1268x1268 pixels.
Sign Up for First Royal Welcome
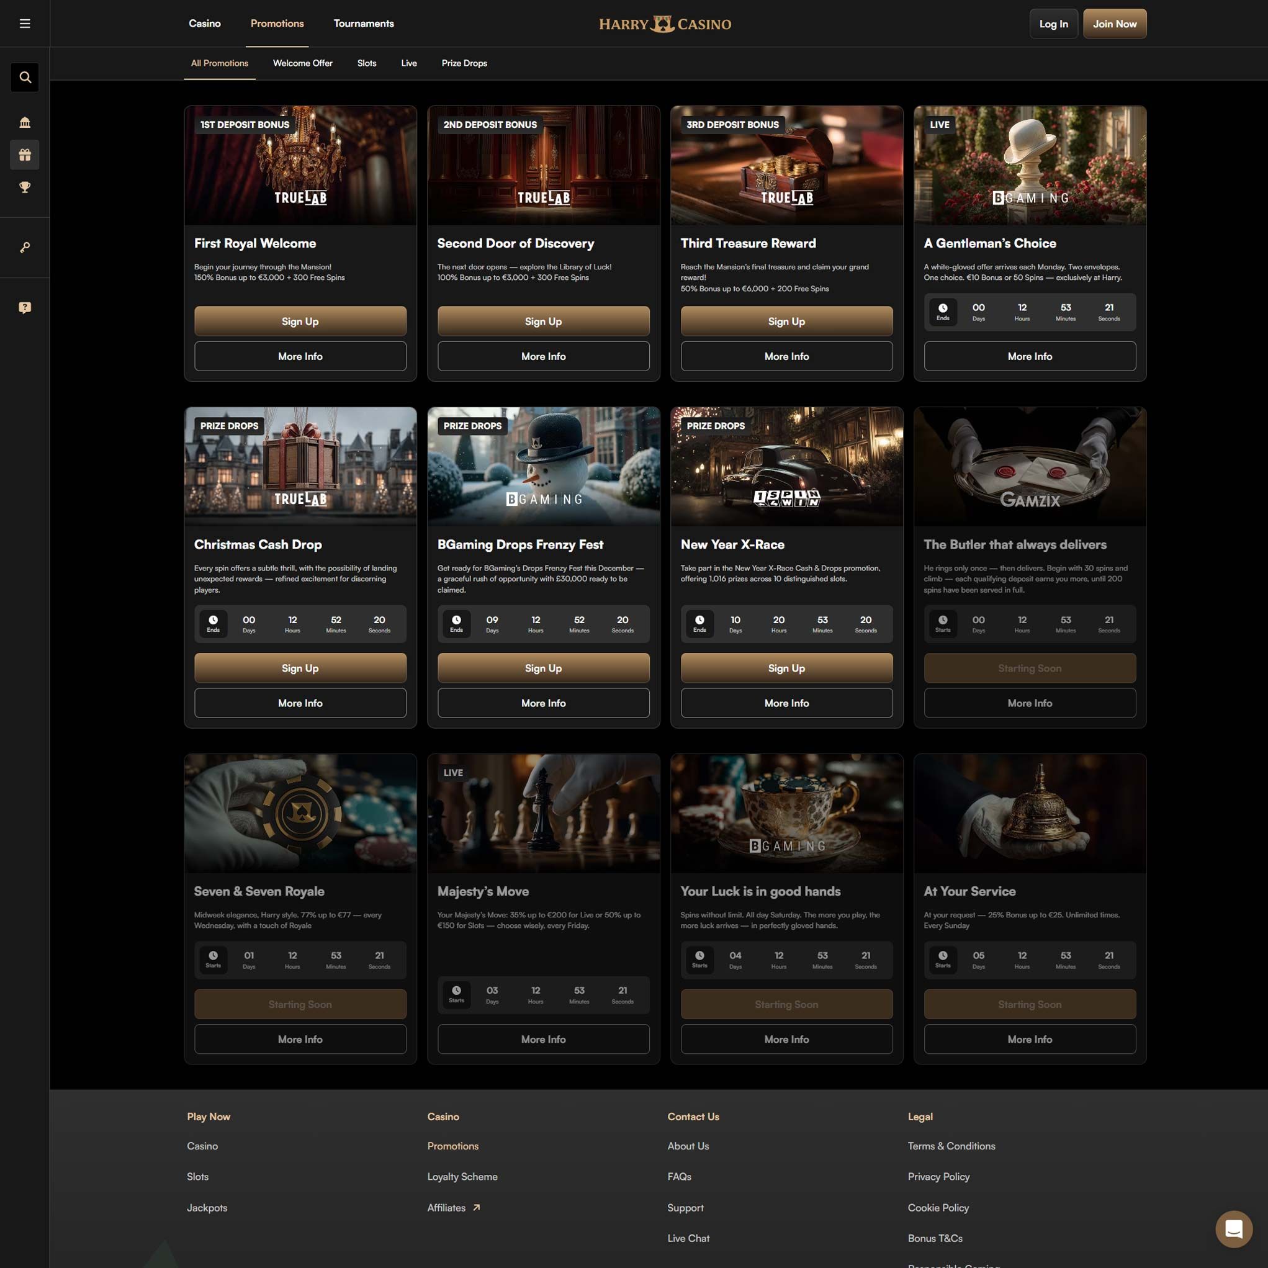click(300, 321)
